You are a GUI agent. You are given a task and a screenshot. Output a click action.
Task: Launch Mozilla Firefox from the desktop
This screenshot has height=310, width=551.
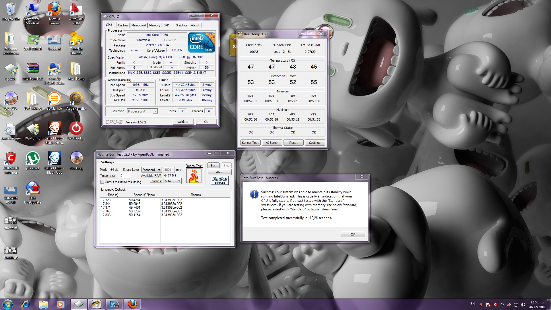coord(54,13)
